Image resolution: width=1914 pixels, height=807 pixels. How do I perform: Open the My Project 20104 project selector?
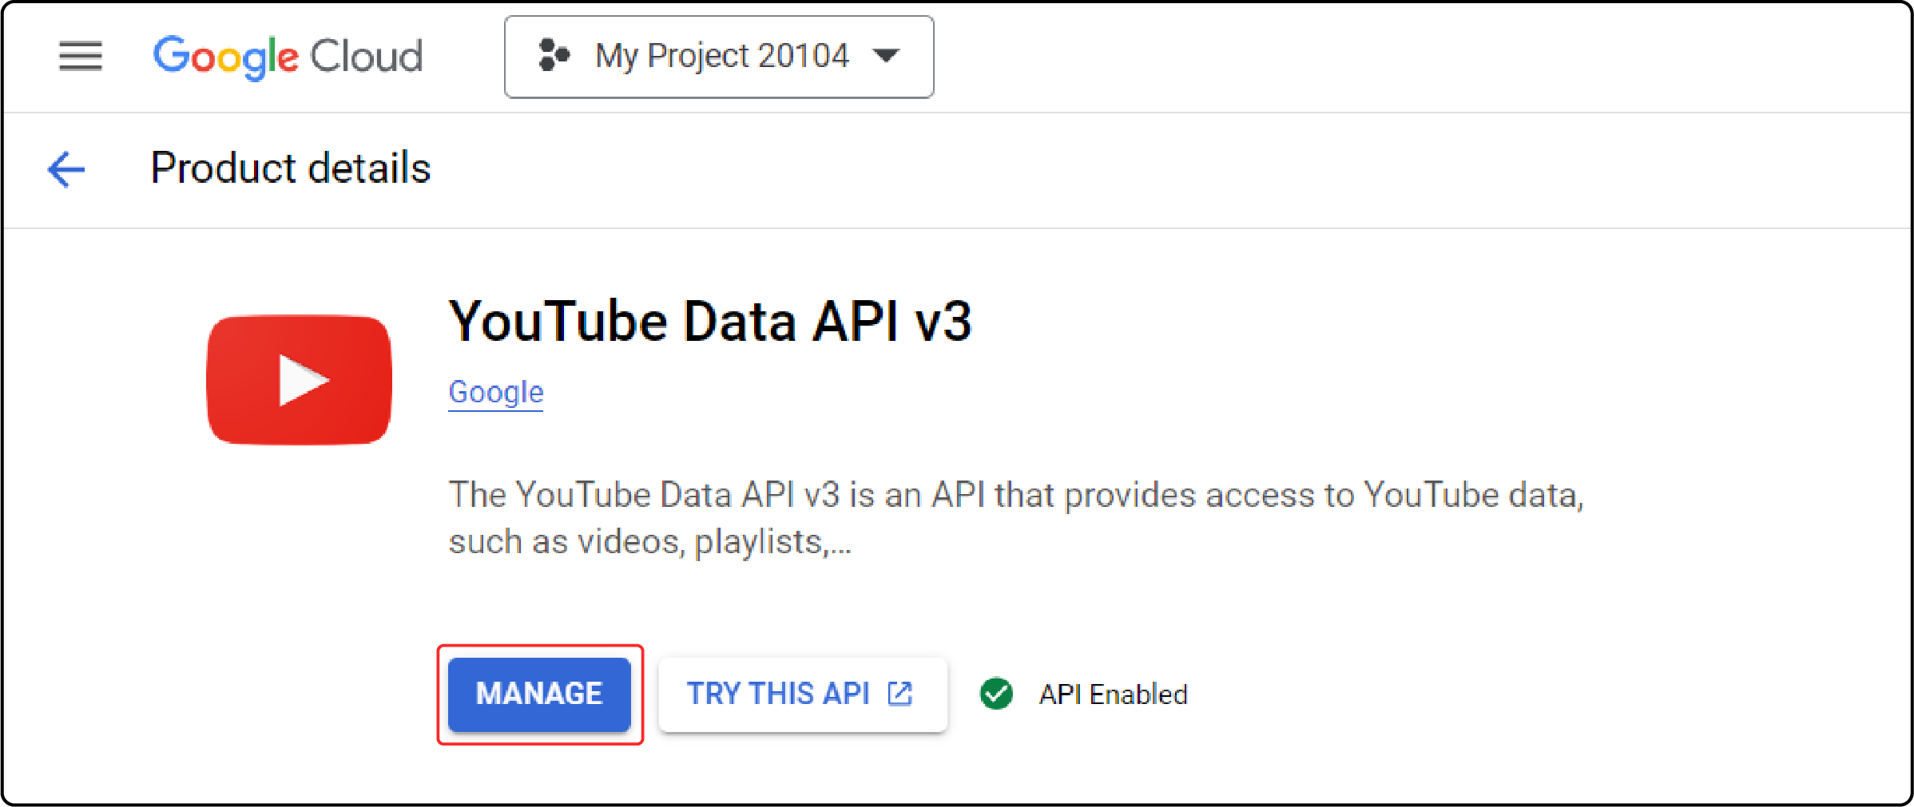click(719, 57)
